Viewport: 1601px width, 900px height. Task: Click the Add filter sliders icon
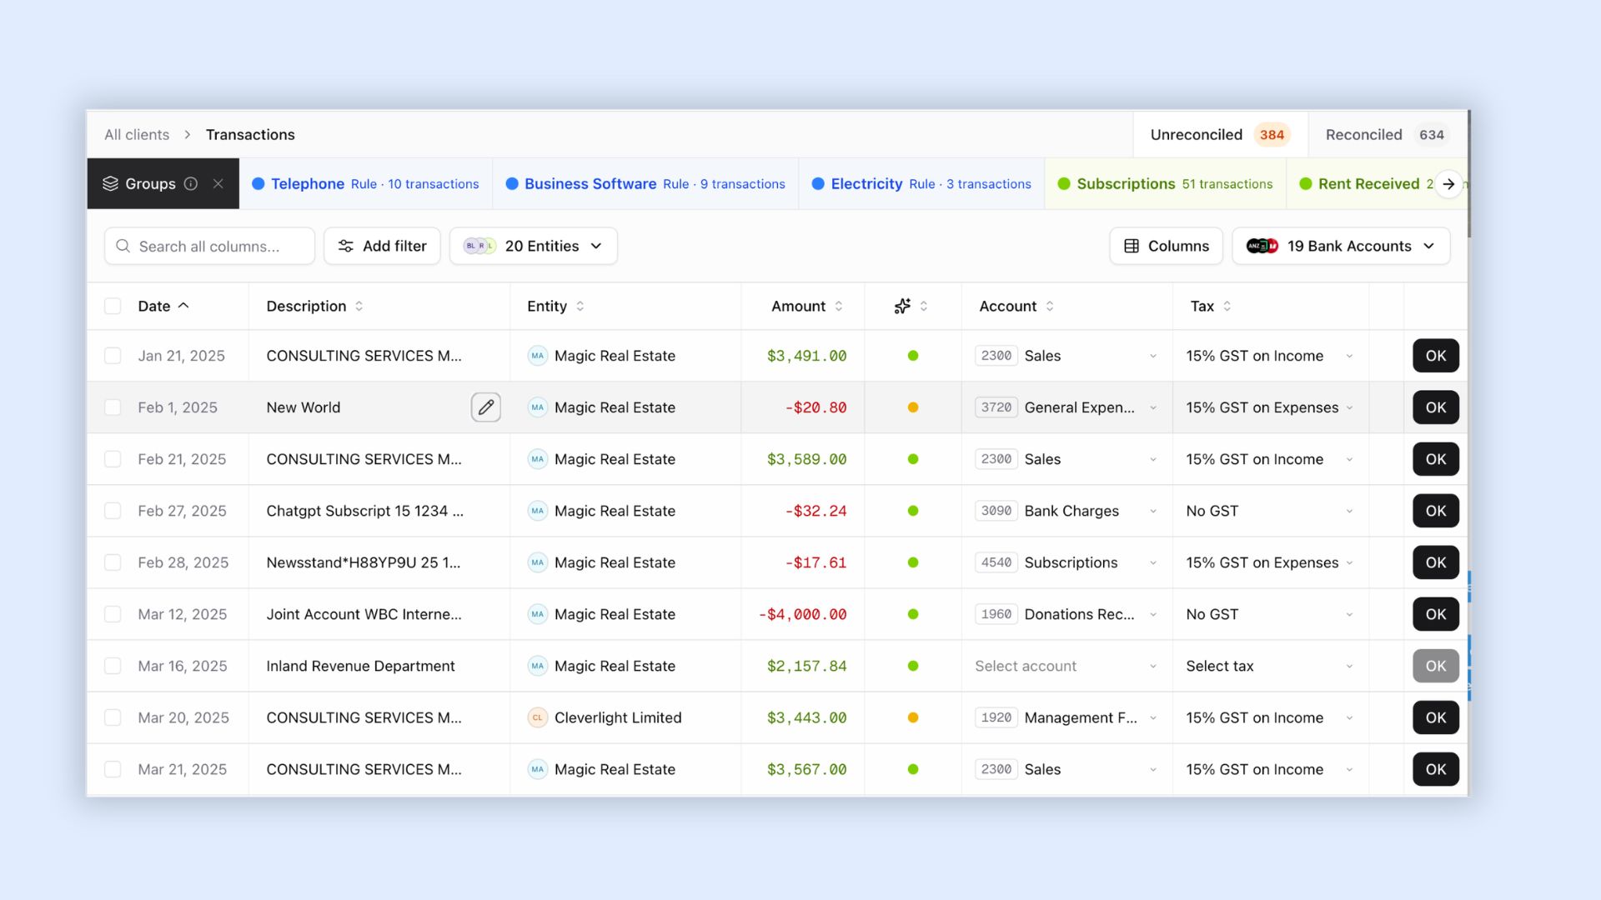pyautogui.click(x=345, y=246)
